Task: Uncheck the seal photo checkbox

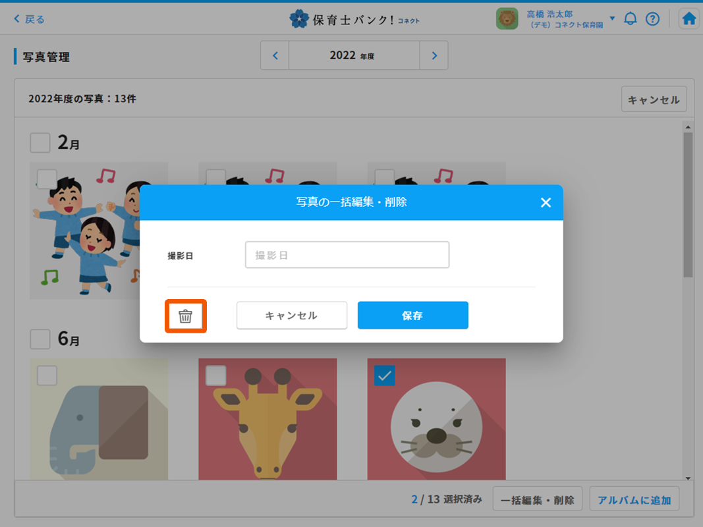Action: 385,375
